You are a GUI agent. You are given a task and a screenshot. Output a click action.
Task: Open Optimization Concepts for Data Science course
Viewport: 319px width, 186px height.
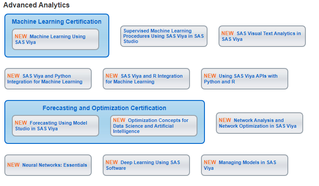[154, 126]
